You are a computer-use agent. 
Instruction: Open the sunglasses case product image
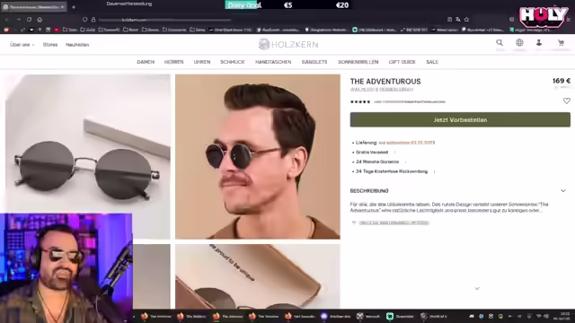258,276
